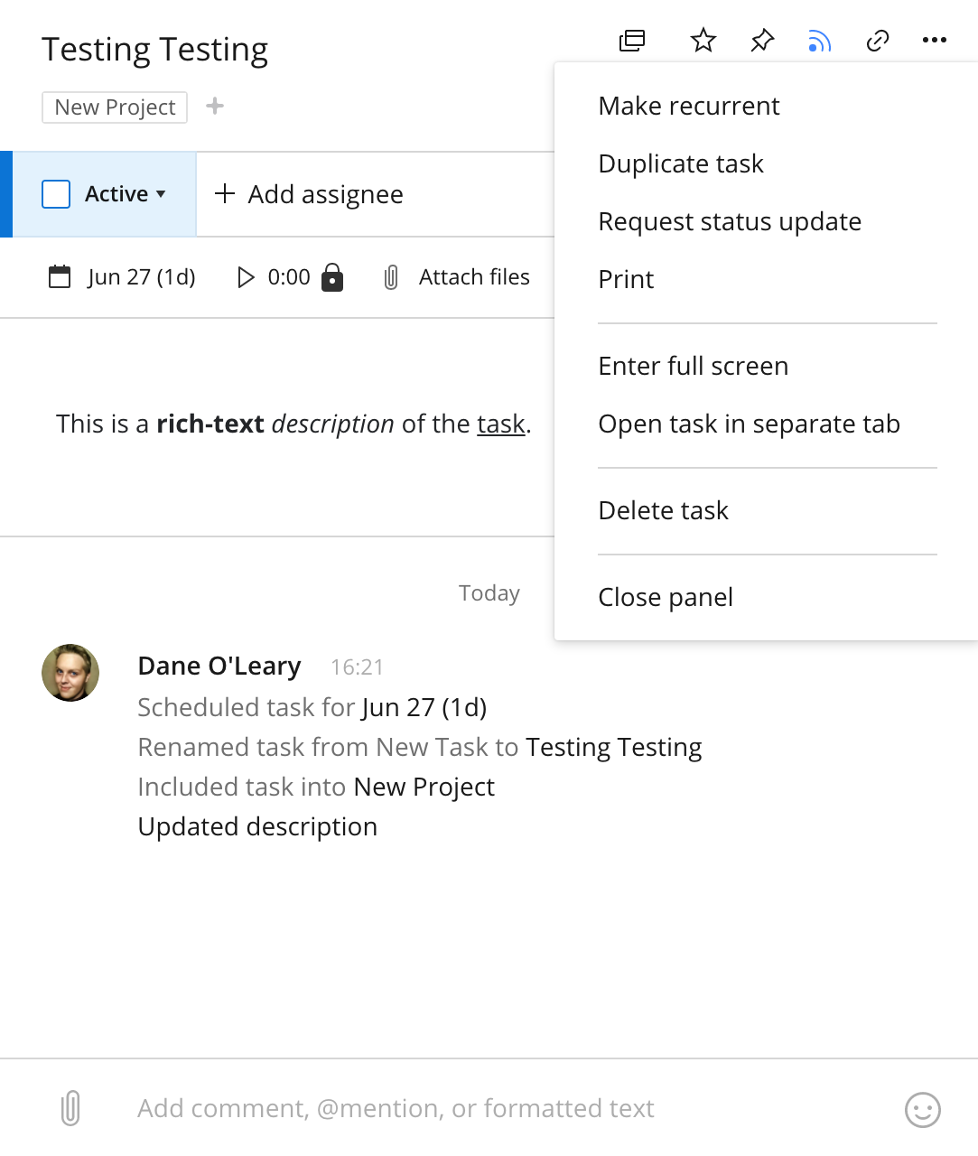Image resolution: width=978 pixels, height=1156 pixels.
Task: Click the comment attachment paperclip
Action: pos(70,1108)
